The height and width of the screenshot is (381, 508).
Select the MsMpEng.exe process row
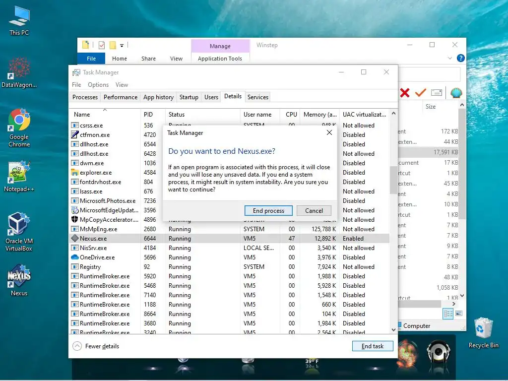[229, 229]
